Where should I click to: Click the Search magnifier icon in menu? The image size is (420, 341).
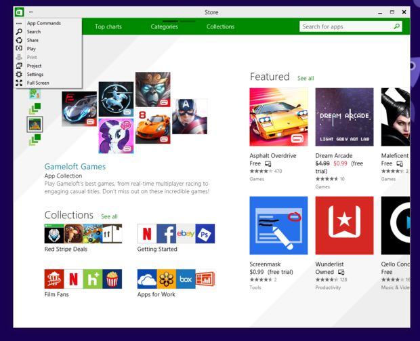pos(19,32)
